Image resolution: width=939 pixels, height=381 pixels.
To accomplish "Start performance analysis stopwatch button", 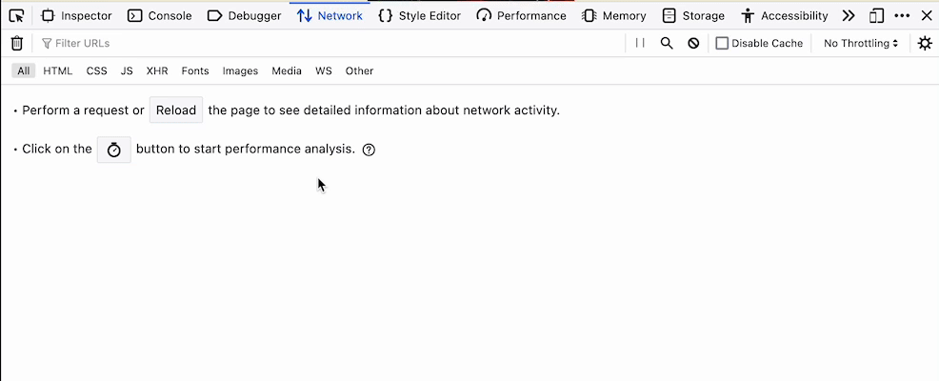I will pyautogui.click(x=114, y=150).
